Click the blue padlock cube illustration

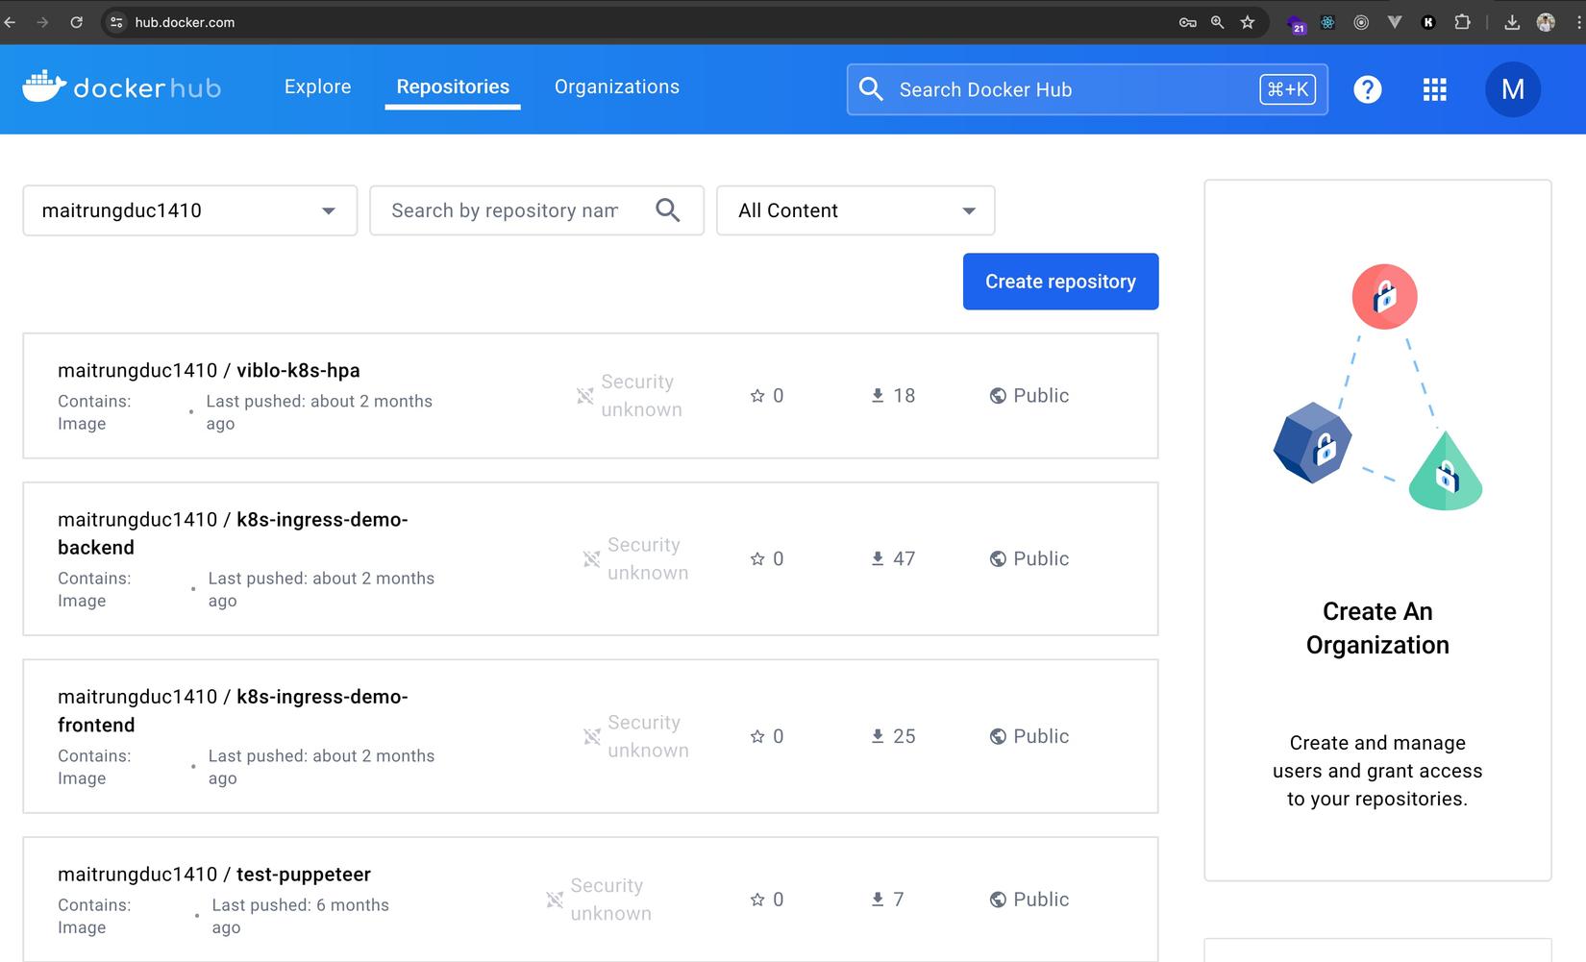pos(1312,443)
